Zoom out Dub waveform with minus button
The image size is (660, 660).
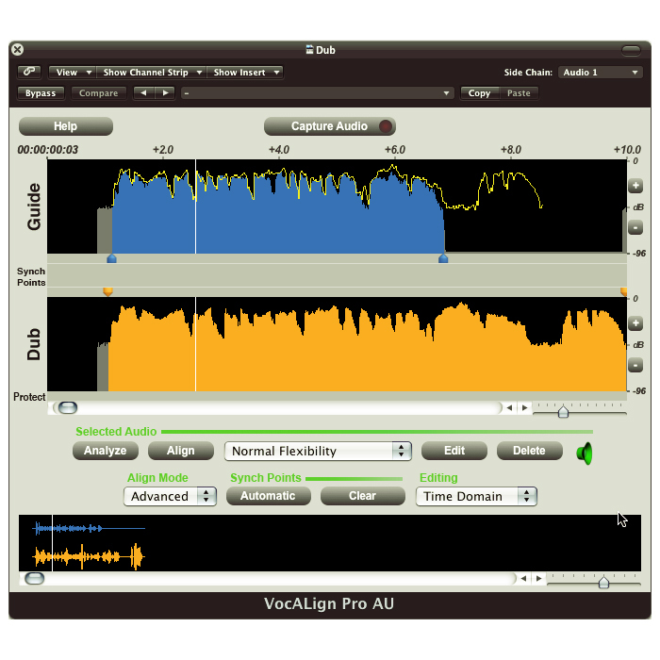pos(635,365)
